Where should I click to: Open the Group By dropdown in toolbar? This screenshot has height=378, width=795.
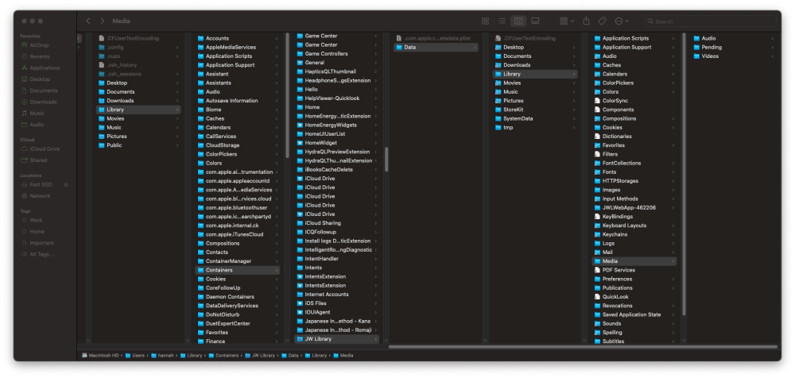(567, 21)
